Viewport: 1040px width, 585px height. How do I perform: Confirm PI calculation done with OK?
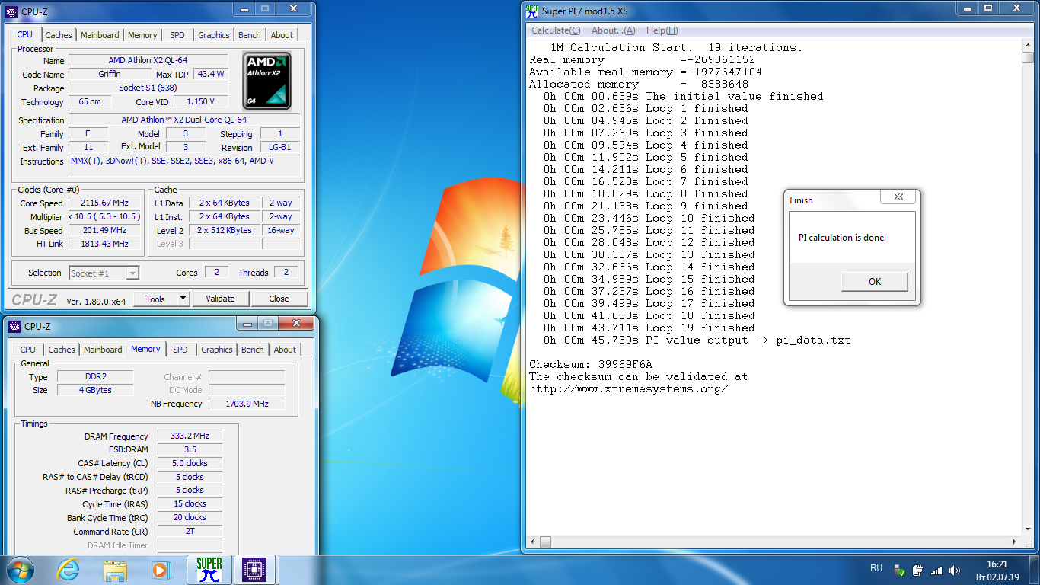pyautogui.click(x=875, y=282)
